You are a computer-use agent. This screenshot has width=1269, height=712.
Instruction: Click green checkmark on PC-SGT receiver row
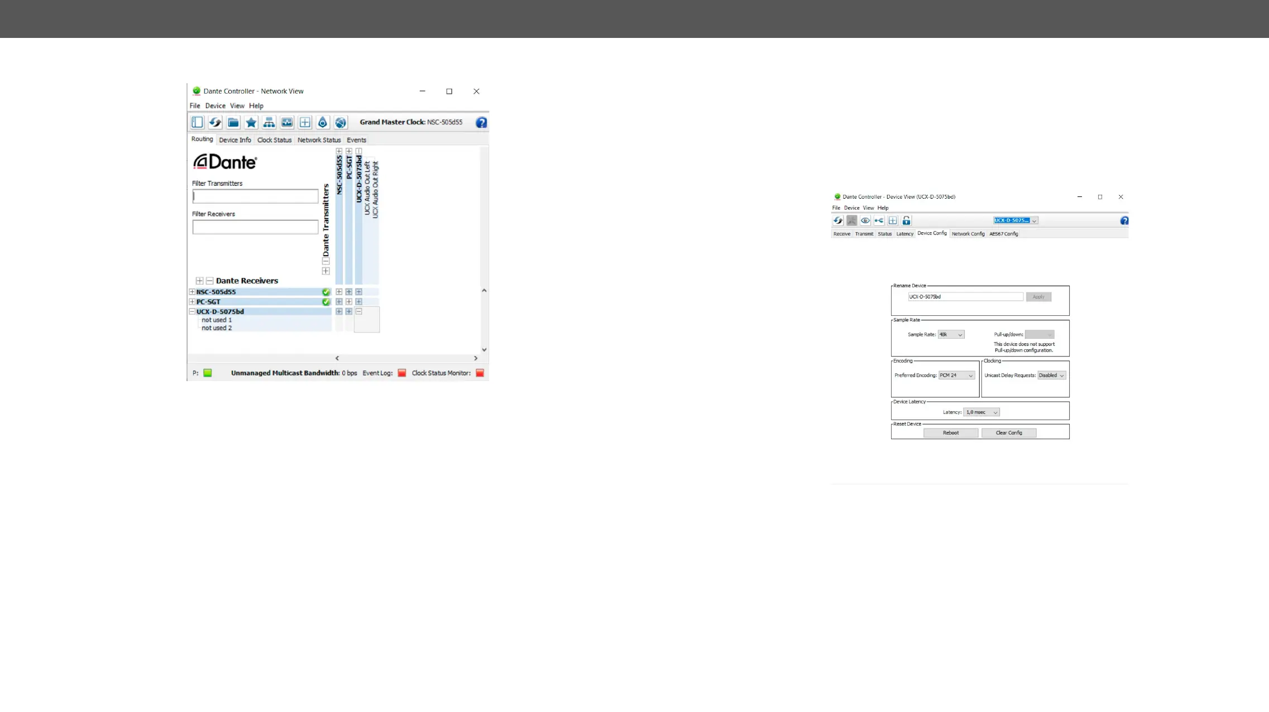click(326, 302)
